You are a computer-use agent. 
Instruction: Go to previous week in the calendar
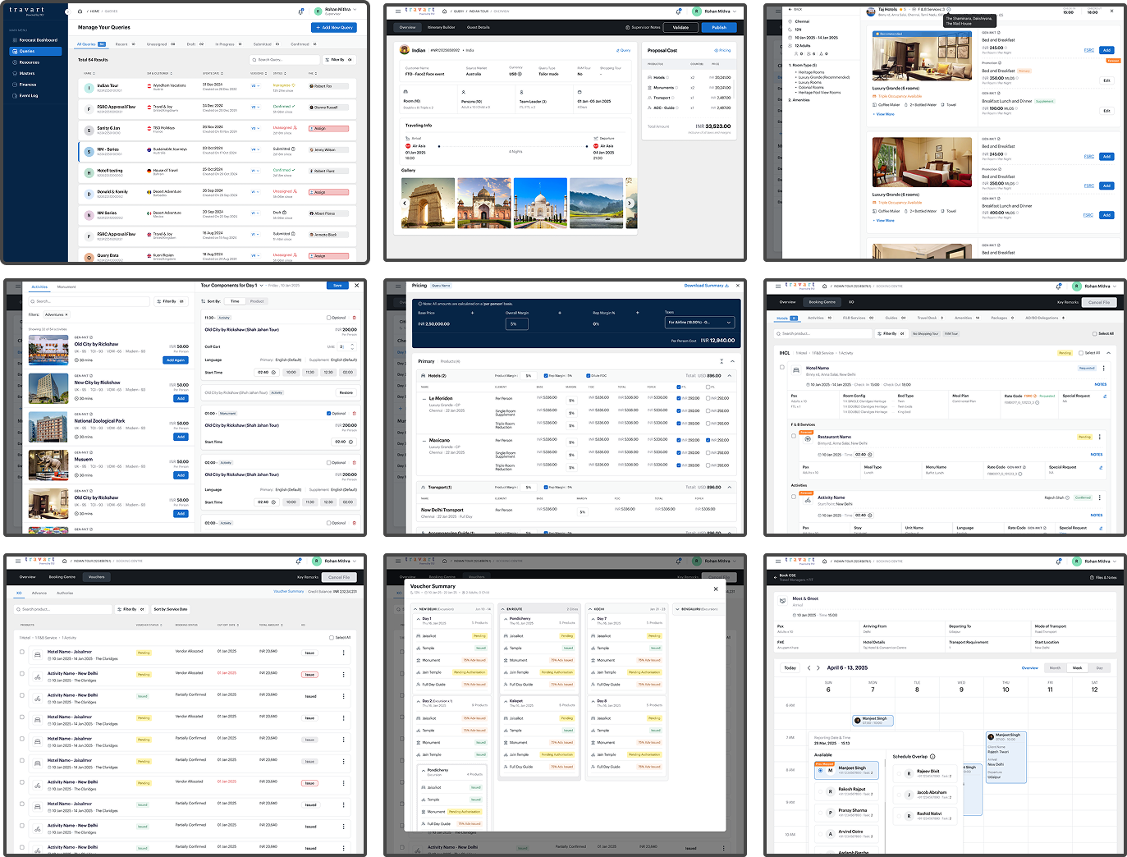(809, 667)
